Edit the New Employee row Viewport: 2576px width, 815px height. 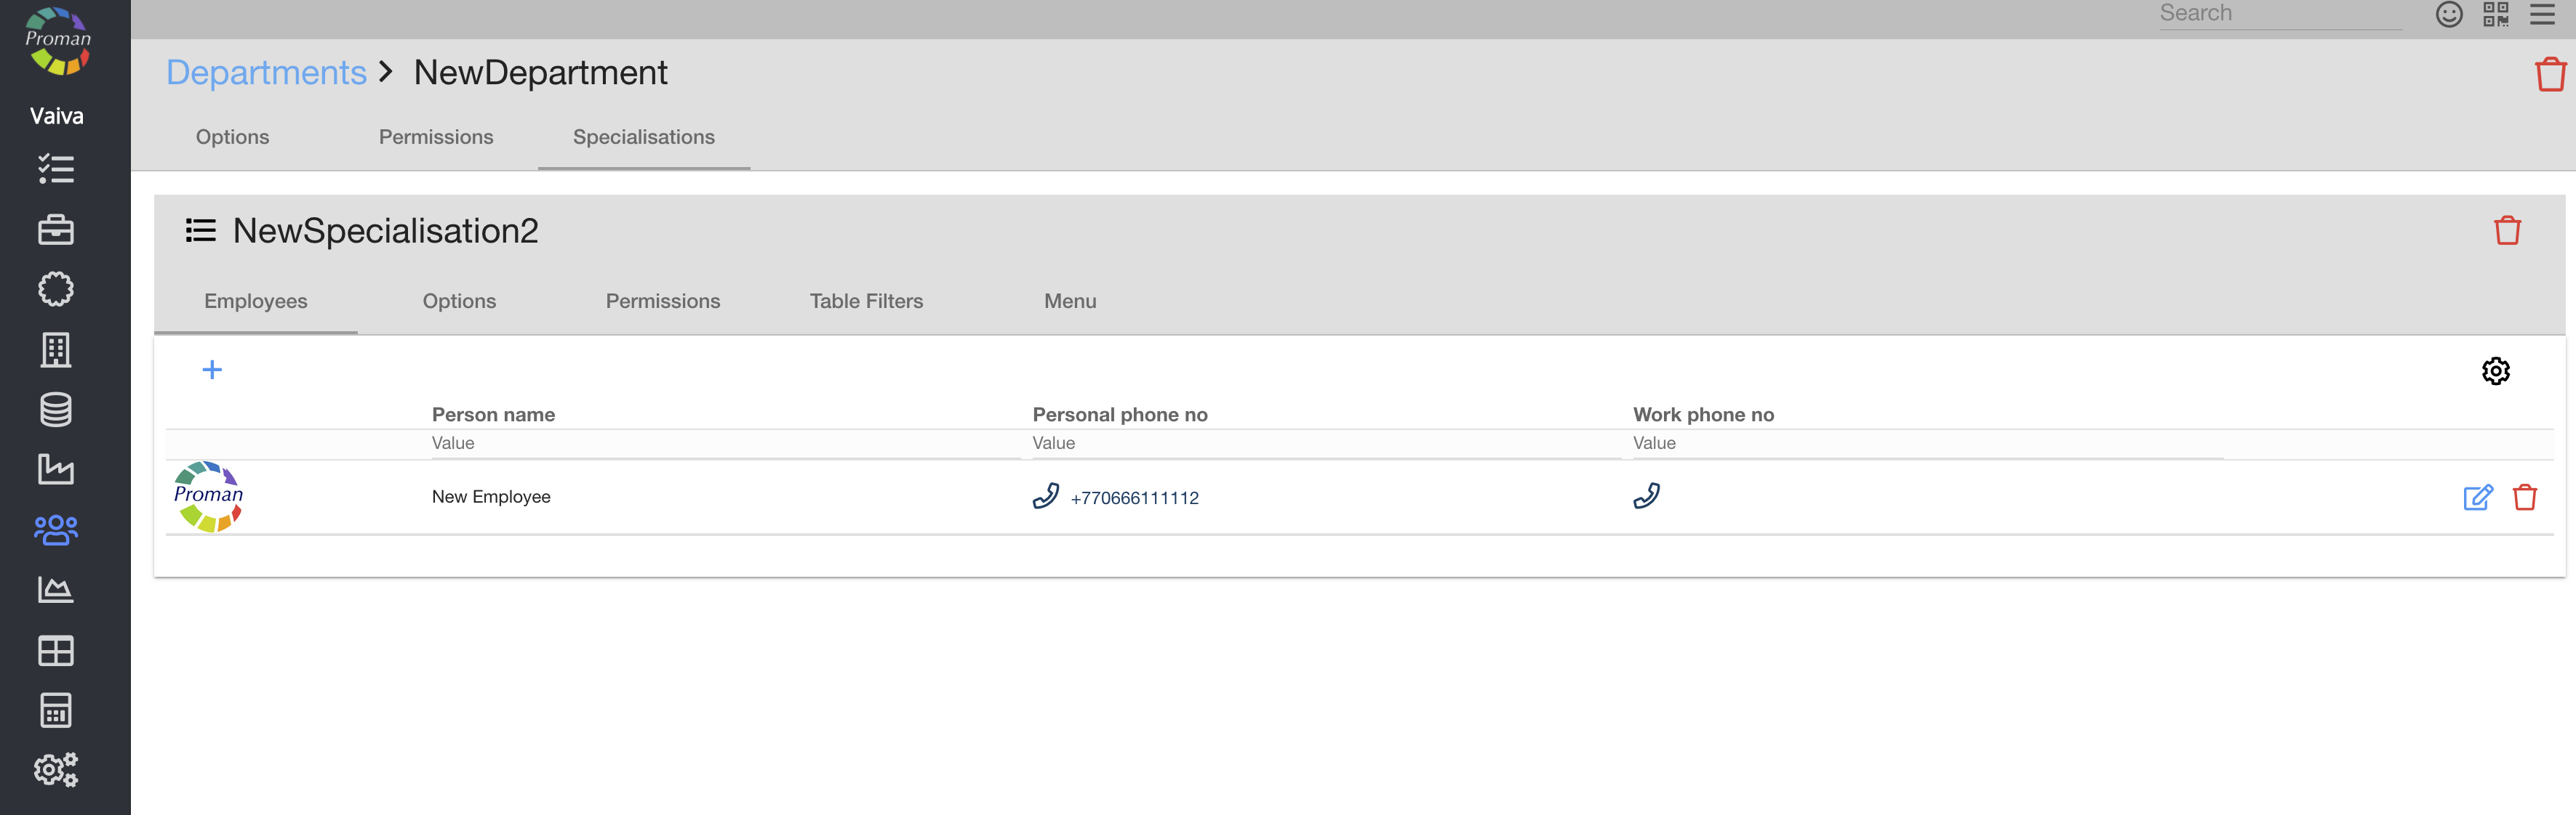2477,498
